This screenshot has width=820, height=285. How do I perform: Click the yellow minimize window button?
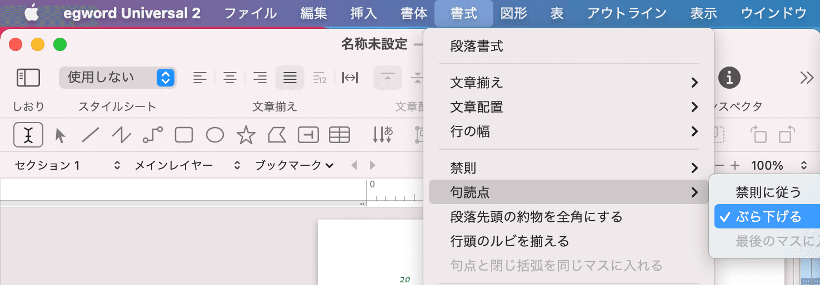coord(37,44)
